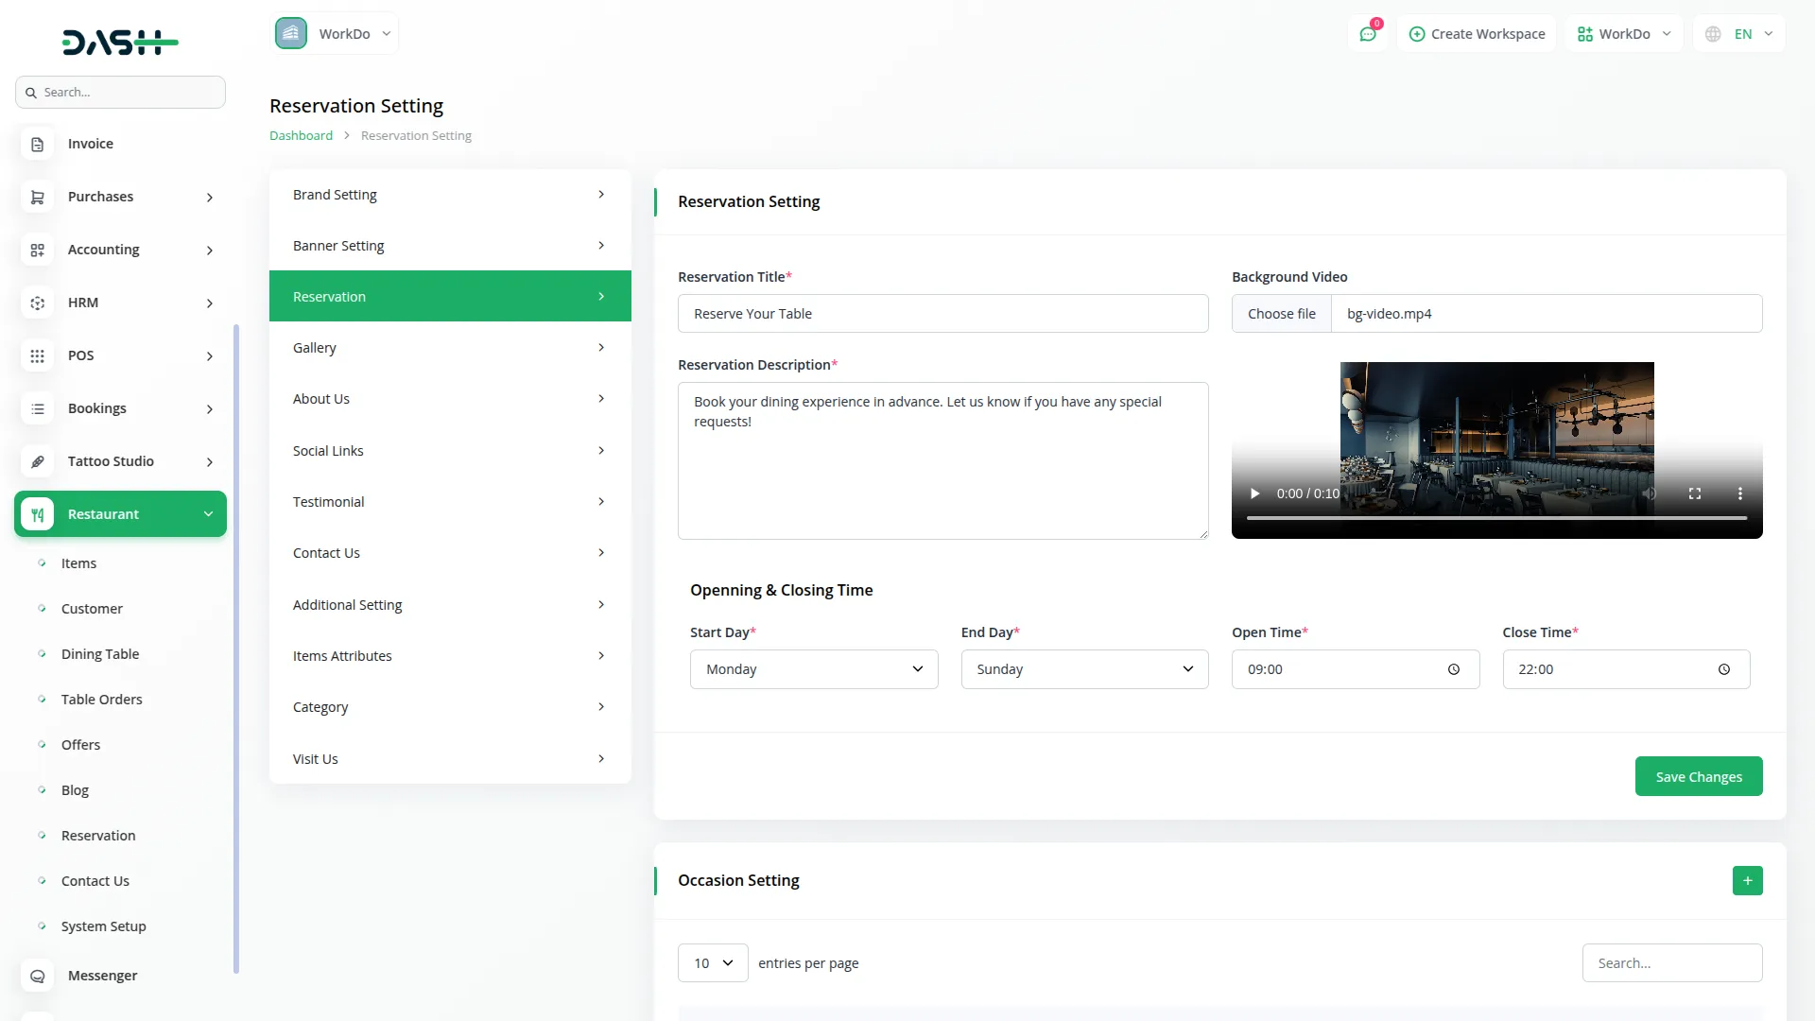Click the Tattoo Studio pen icon
This screenshot has width=1815, height=1021.
coord(37,461)
